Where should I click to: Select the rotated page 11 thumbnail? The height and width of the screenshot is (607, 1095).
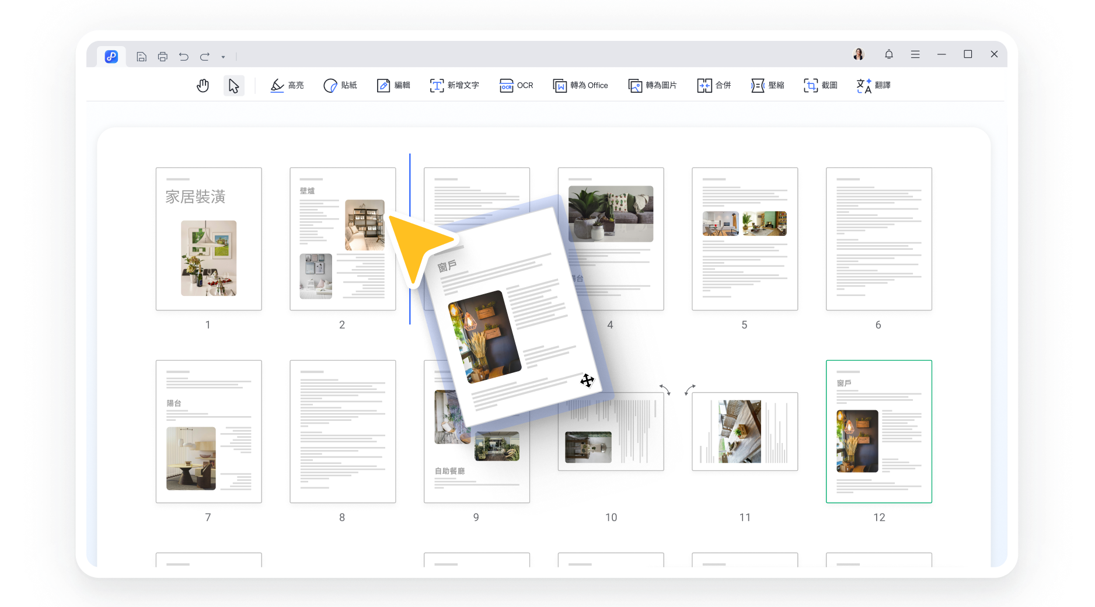745,431
